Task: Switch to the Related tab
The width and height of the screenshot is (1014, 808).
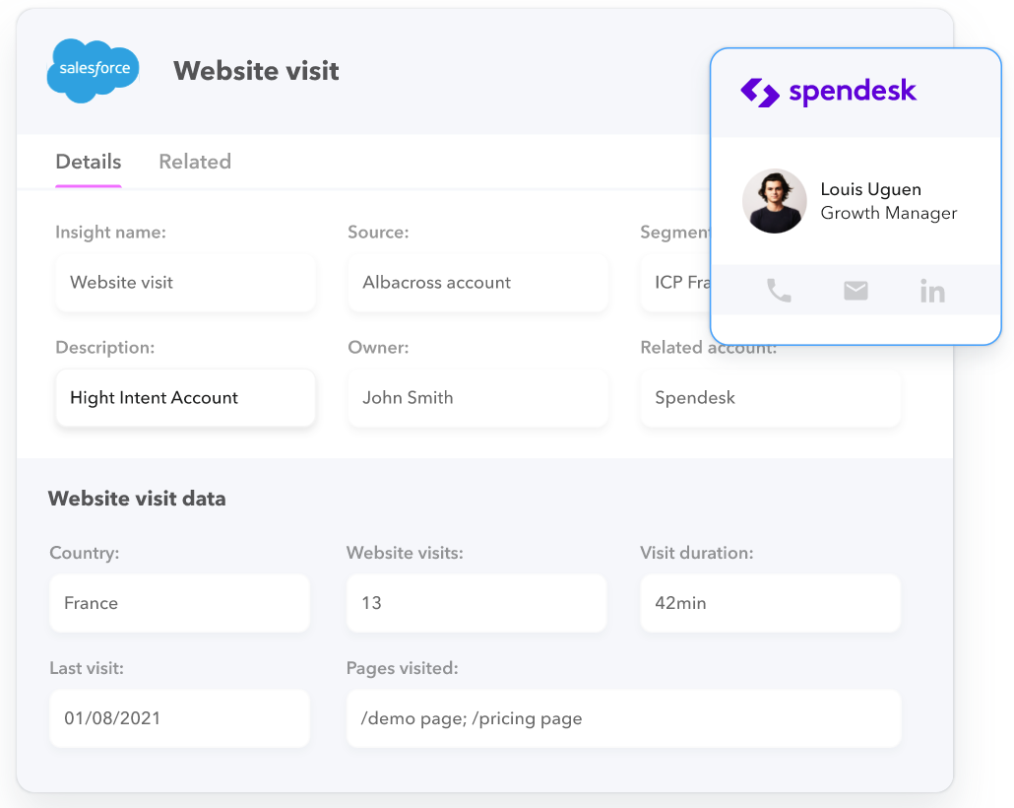Action: point(195,162)
